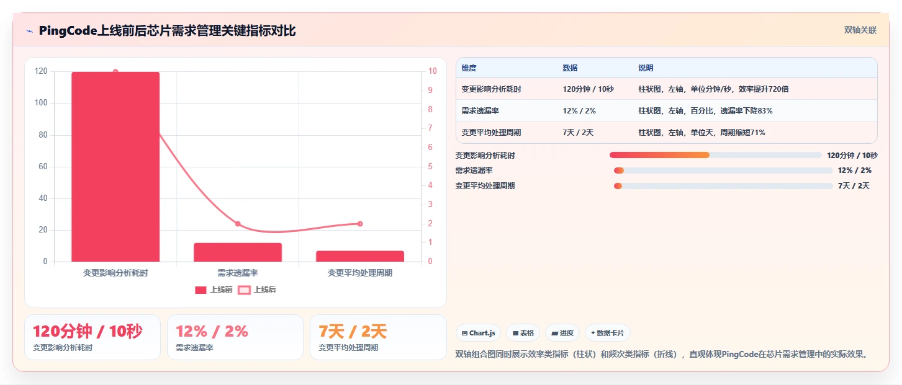Click progress value label 120分钟 / 10秒
902x385 pixels.
coord(852,156)
